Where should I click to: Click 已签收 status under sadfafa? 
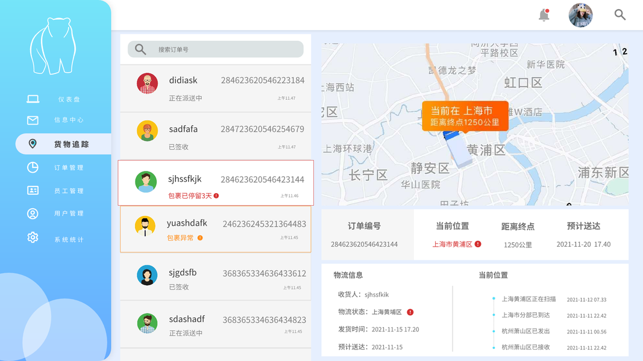tap(179, 147)
